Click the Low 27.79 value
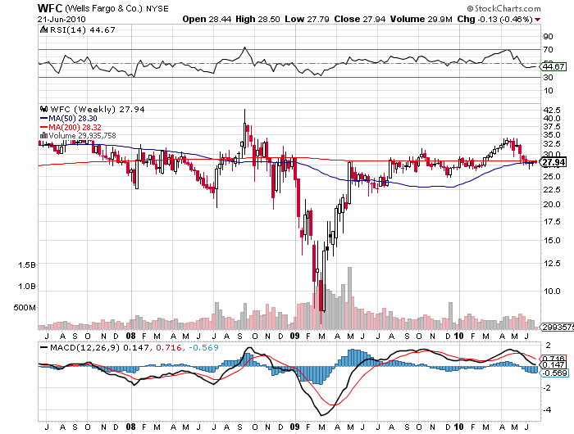Image resolution: width=574 pixels, height=434 pixels. (x=307, y=20)
